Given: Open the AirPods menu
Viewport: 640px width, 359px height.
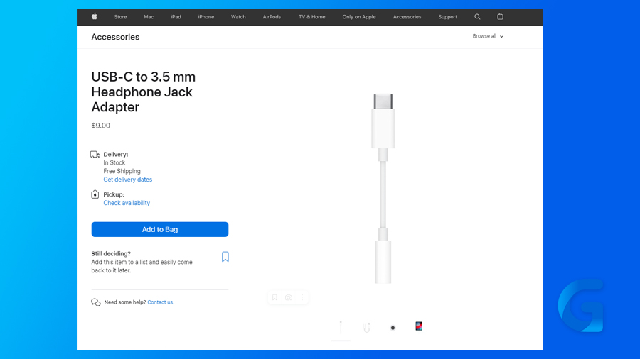Looking at the screenshot, I should 272,17.
